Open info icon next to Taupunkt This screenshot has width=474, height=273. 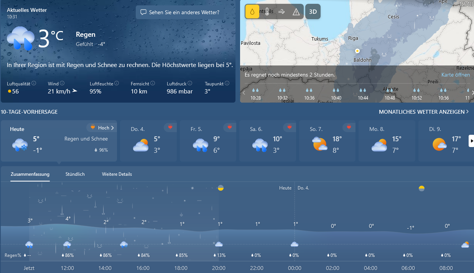(x=227, y=83)
